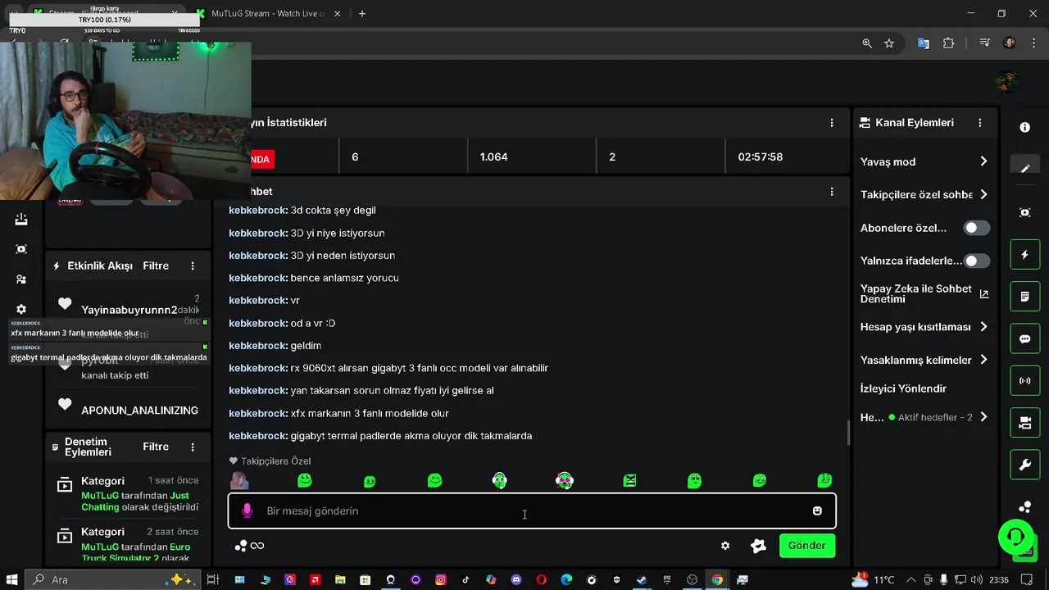Open Chrome extensions puzzle icon

tap(949, 43)
